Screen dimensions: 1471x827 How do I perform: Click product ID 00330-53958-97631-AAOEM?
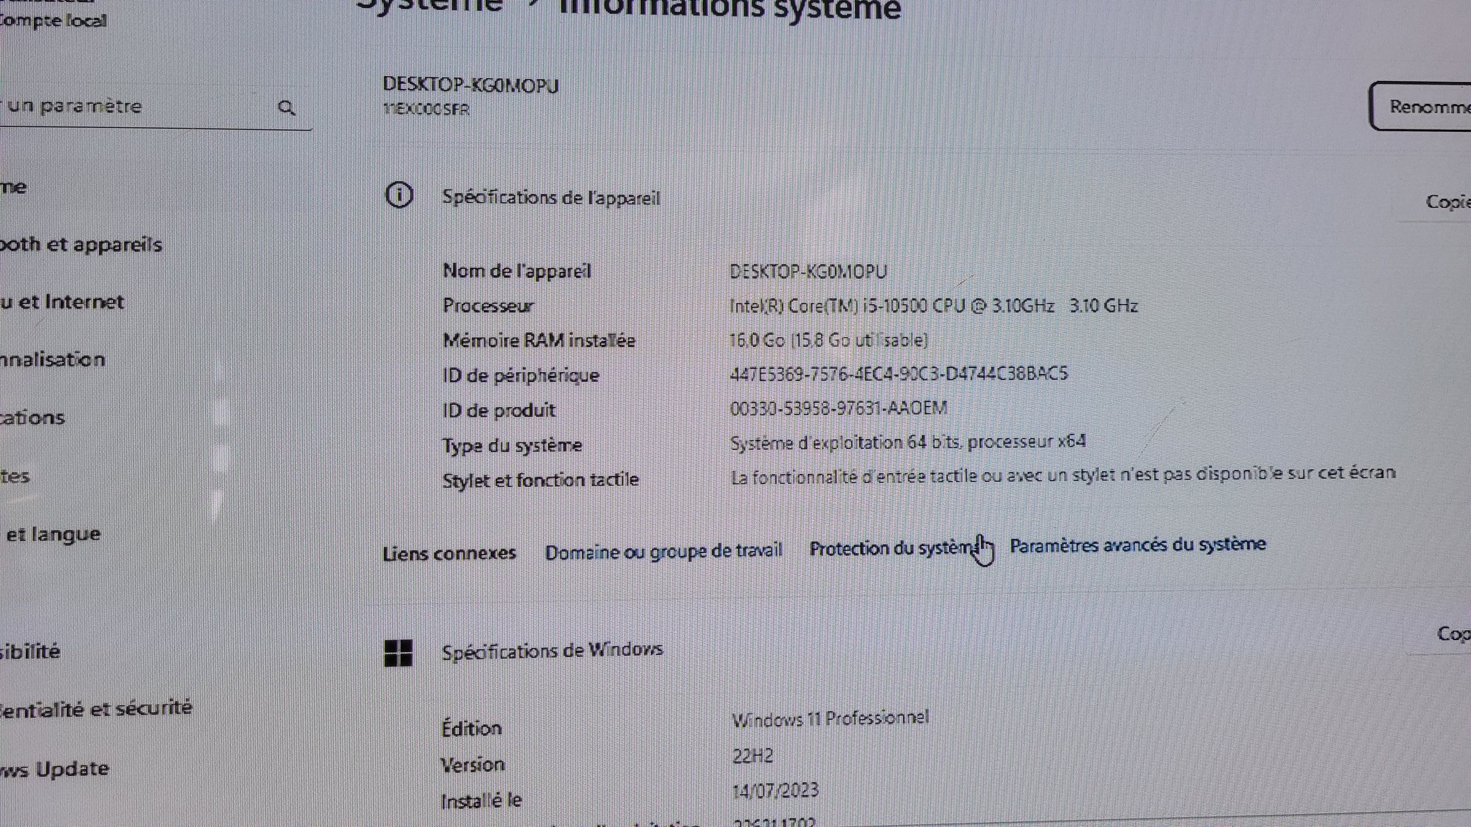tap(838, 408)
